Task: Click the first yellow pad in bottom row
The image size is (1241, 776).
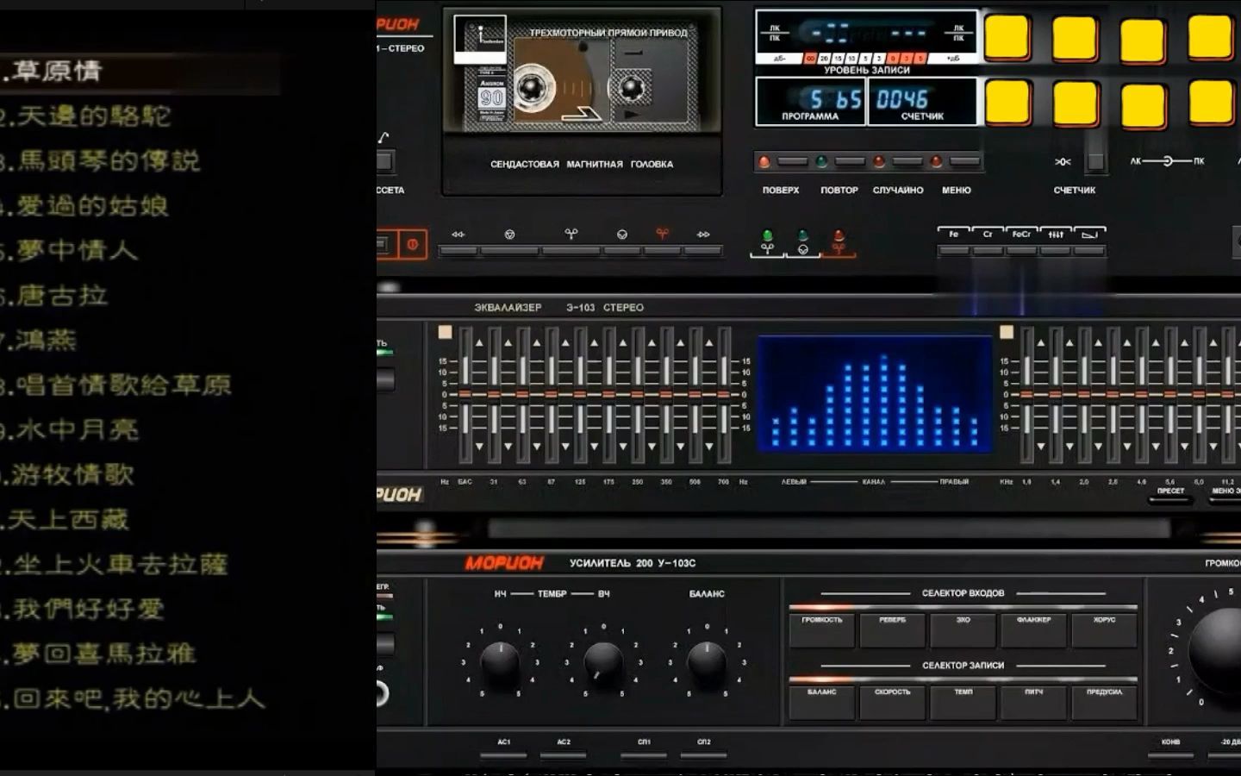Action: (1007, 102)
